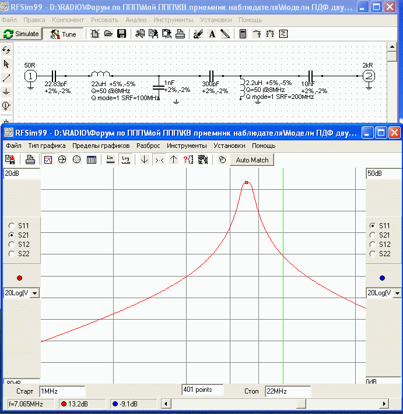Cut selection with scissors icon

click(140, 34)
